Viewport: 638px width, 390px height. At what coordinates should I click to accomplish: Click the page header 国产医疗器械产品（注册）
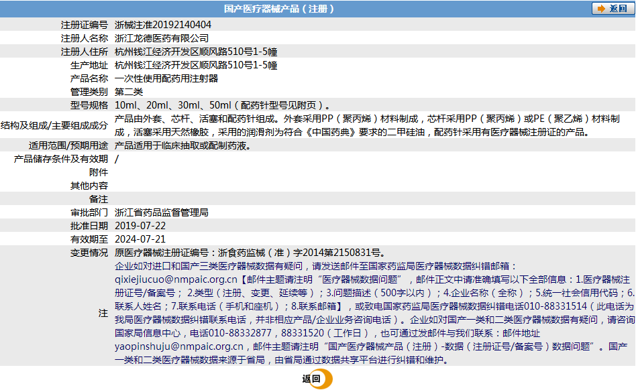pyautogui.click(x=279, y=9)
